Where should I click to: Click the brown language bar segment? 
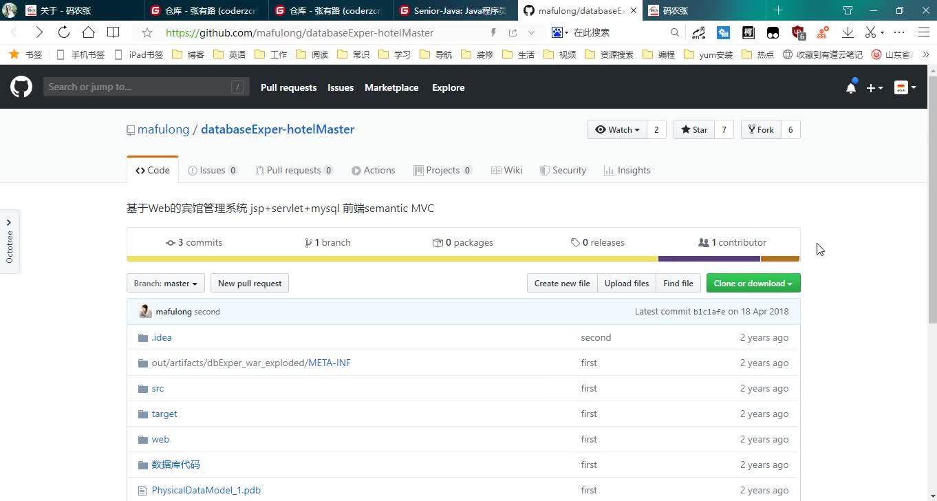[x=780, y=259]
